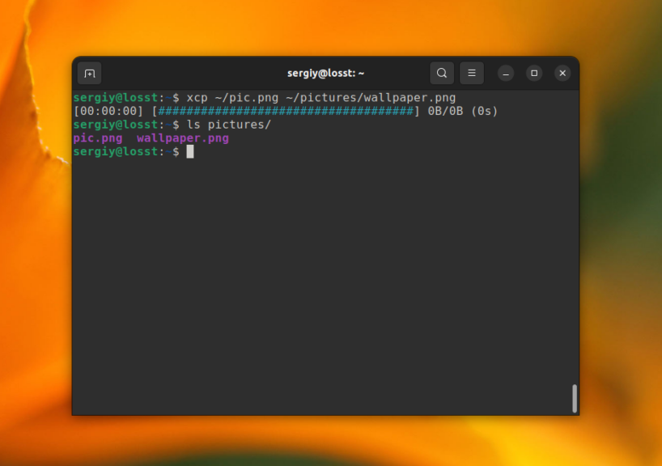Open the hamburger main menu
The width and height of the screenshot is (662, 466).
(472, 74)
